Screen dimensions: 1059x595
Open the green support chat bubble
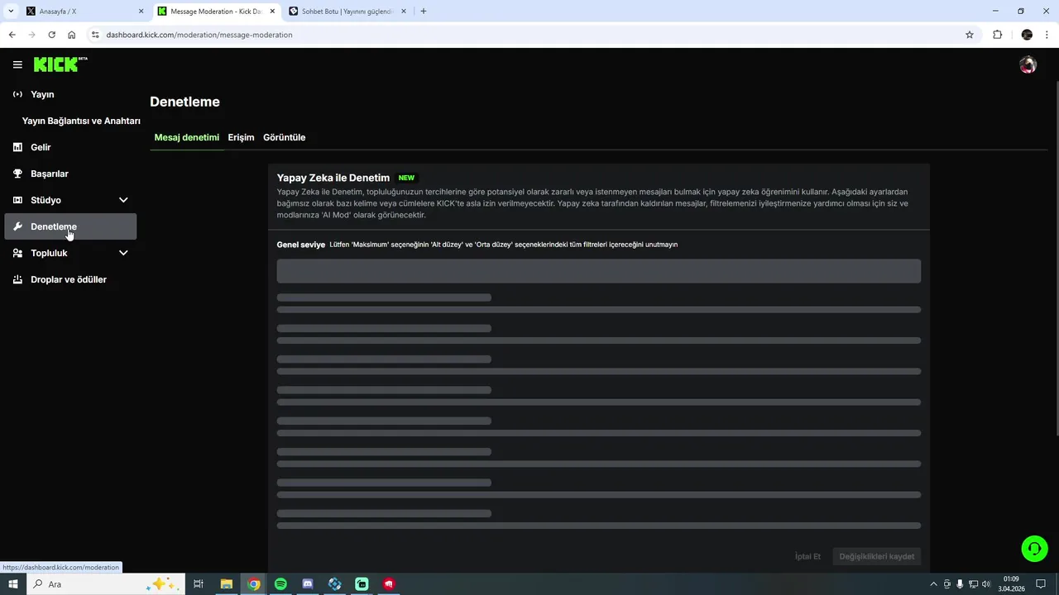click(x=1034, y=548)
